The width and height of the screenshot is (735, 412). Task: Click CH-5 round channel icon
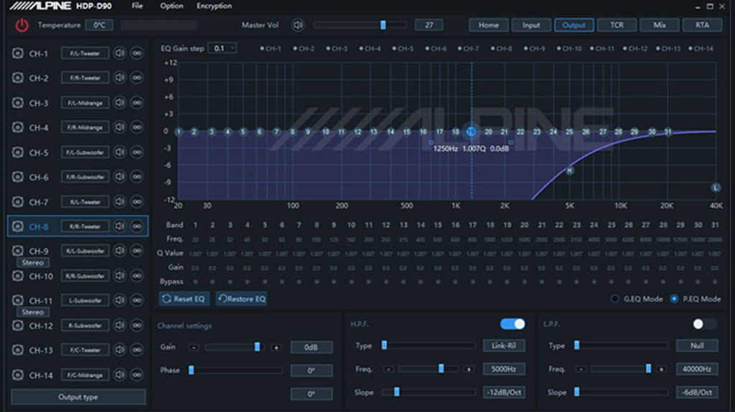pyautogui.click(x=18, y=152)
